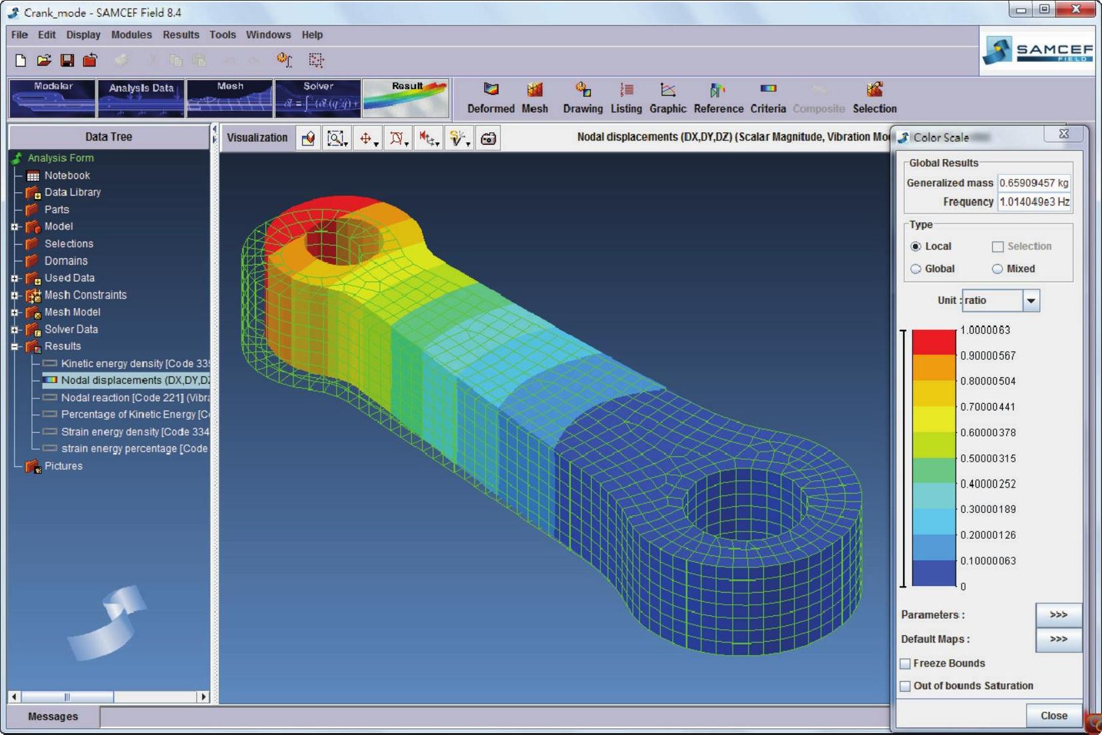The width and height of the screenshot is (1102, 735).
Task: Click the Listing results icon
Action: click(626, 90)
